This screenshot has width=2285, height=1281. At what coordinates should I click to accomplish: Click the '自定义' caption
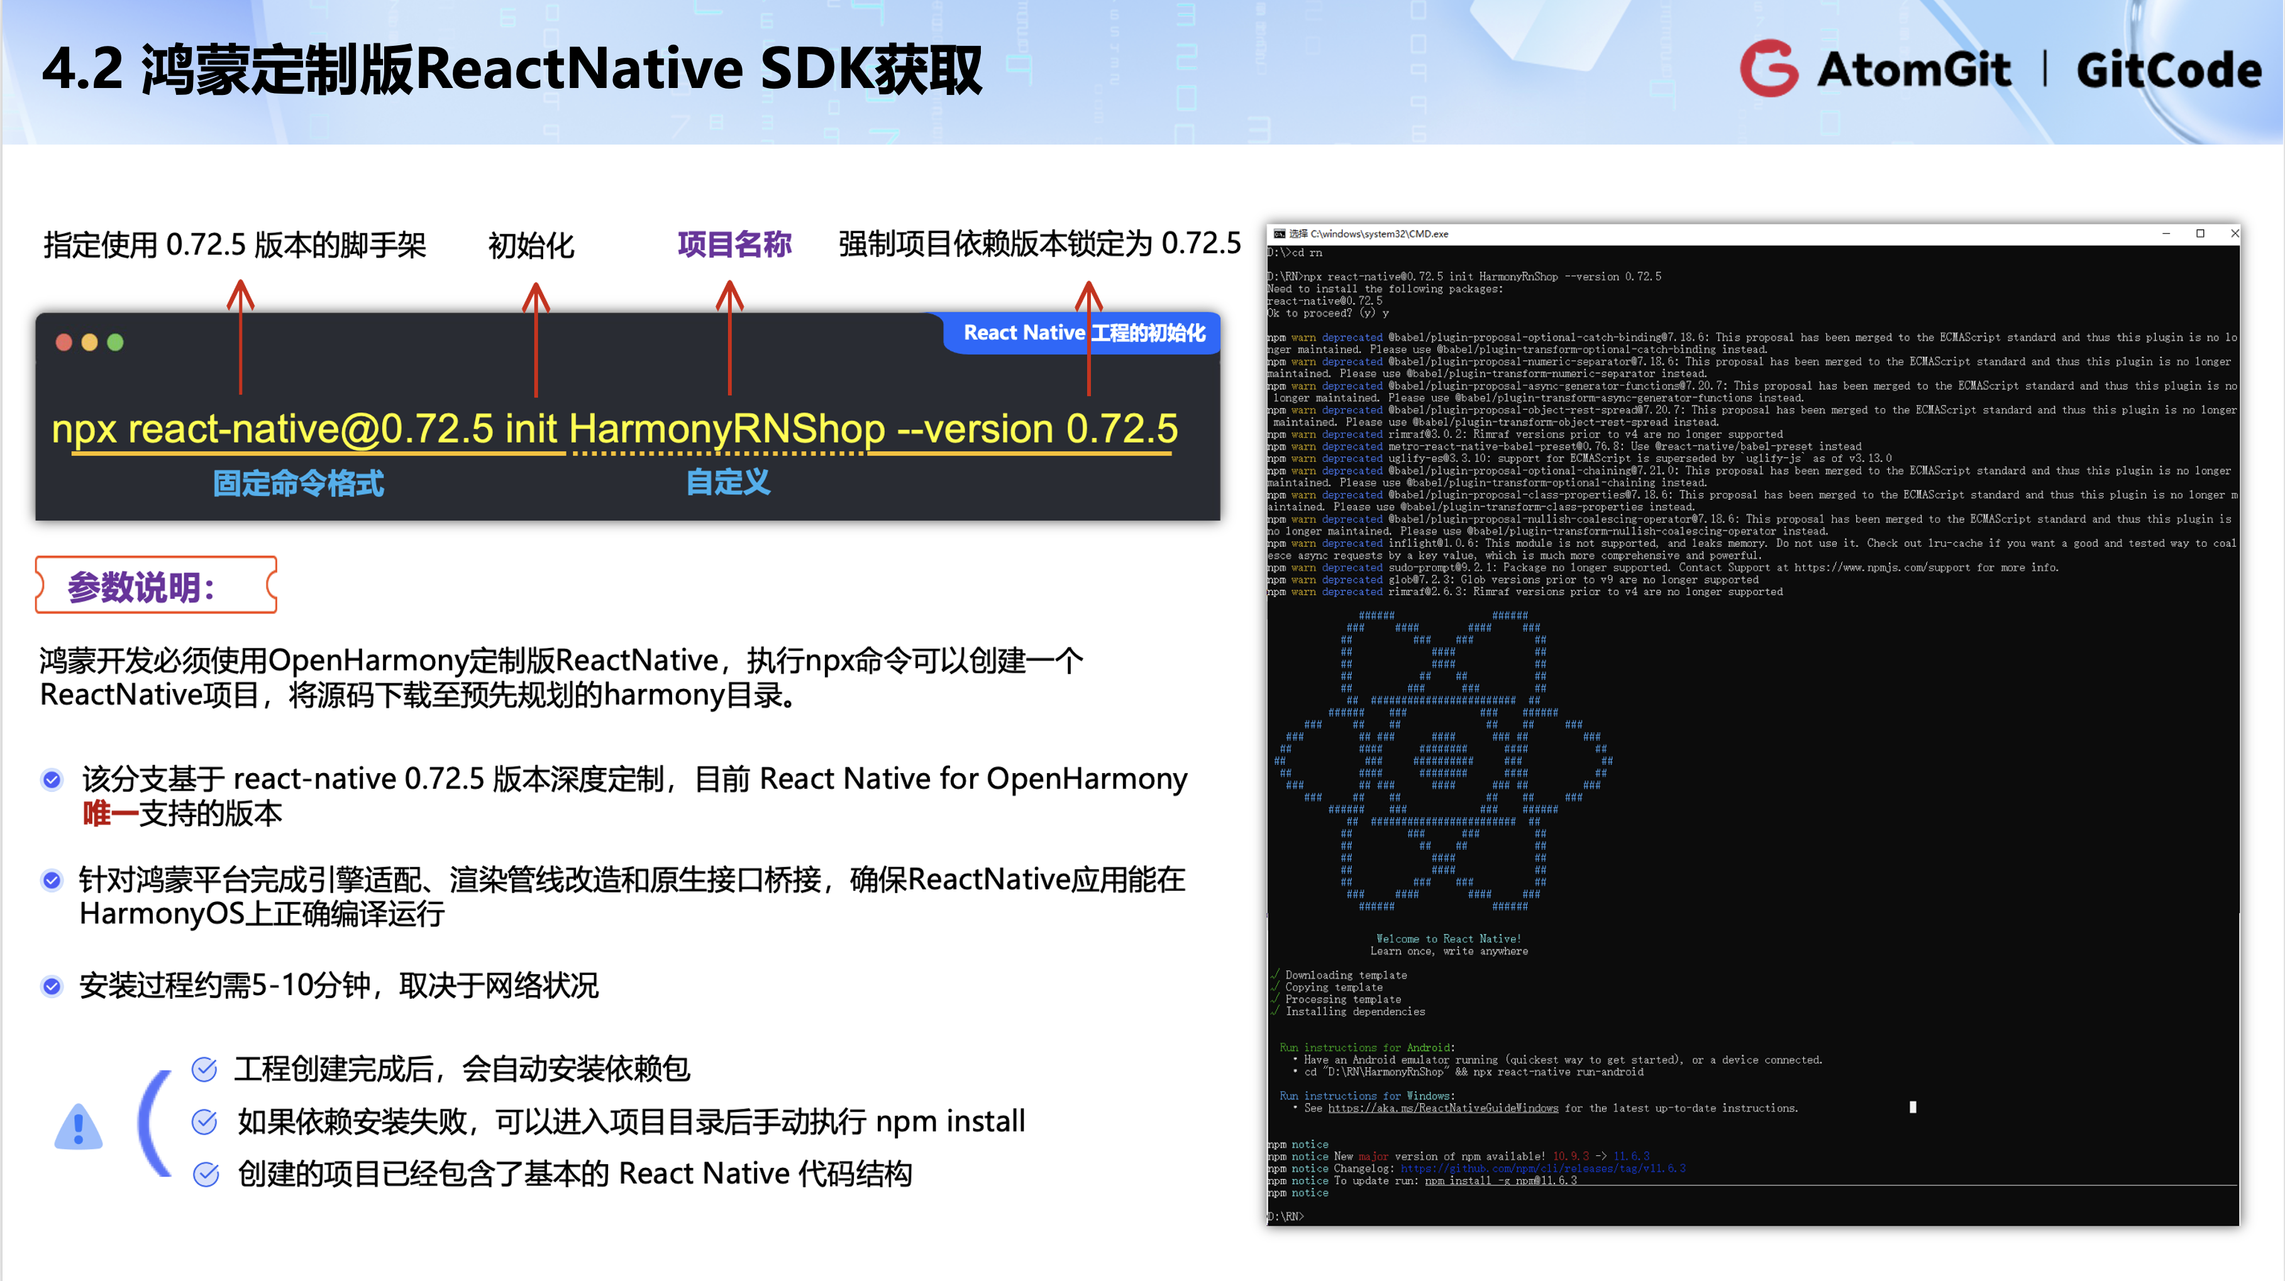pyautogui.click(x=728, y=482)
